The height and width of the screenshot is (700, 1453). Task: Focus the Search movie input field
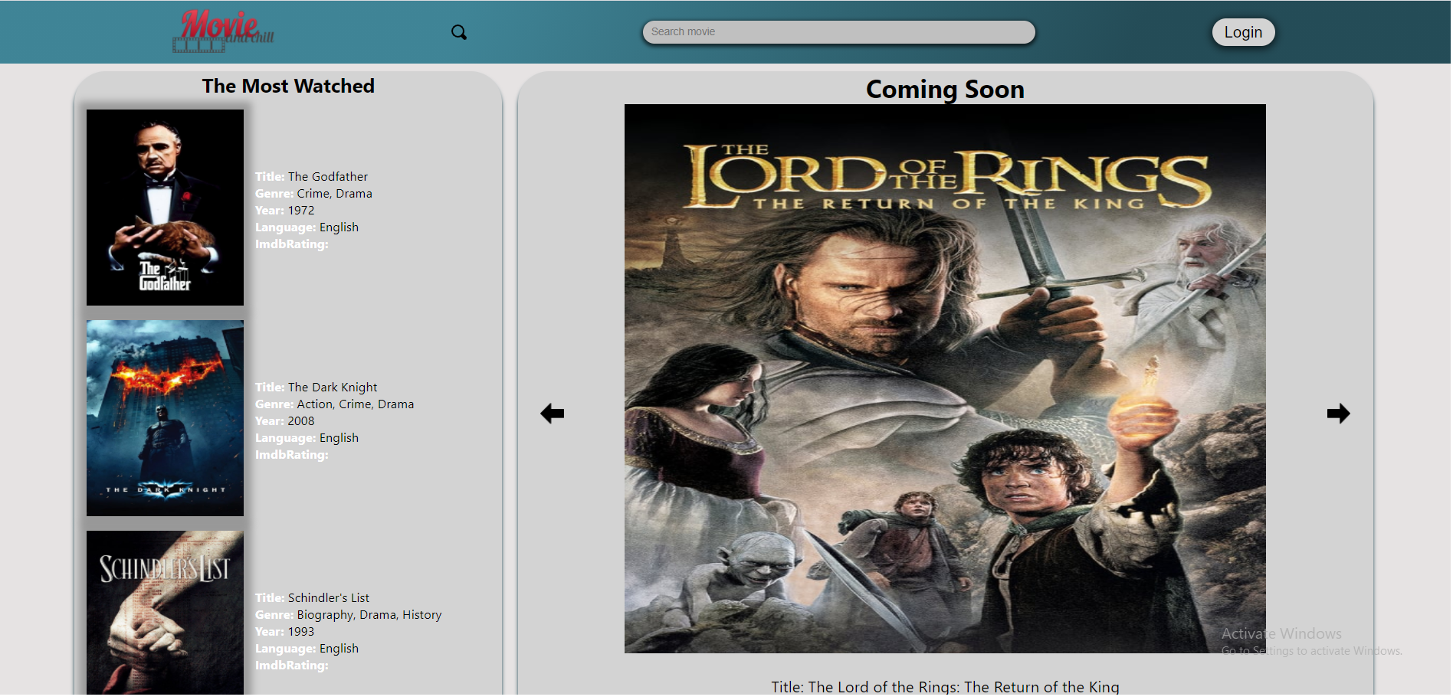click(838, 32)
